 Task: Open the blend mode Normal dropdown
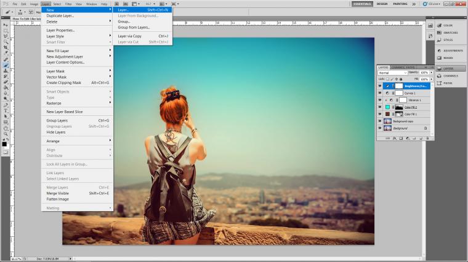[x=392, y=72]
